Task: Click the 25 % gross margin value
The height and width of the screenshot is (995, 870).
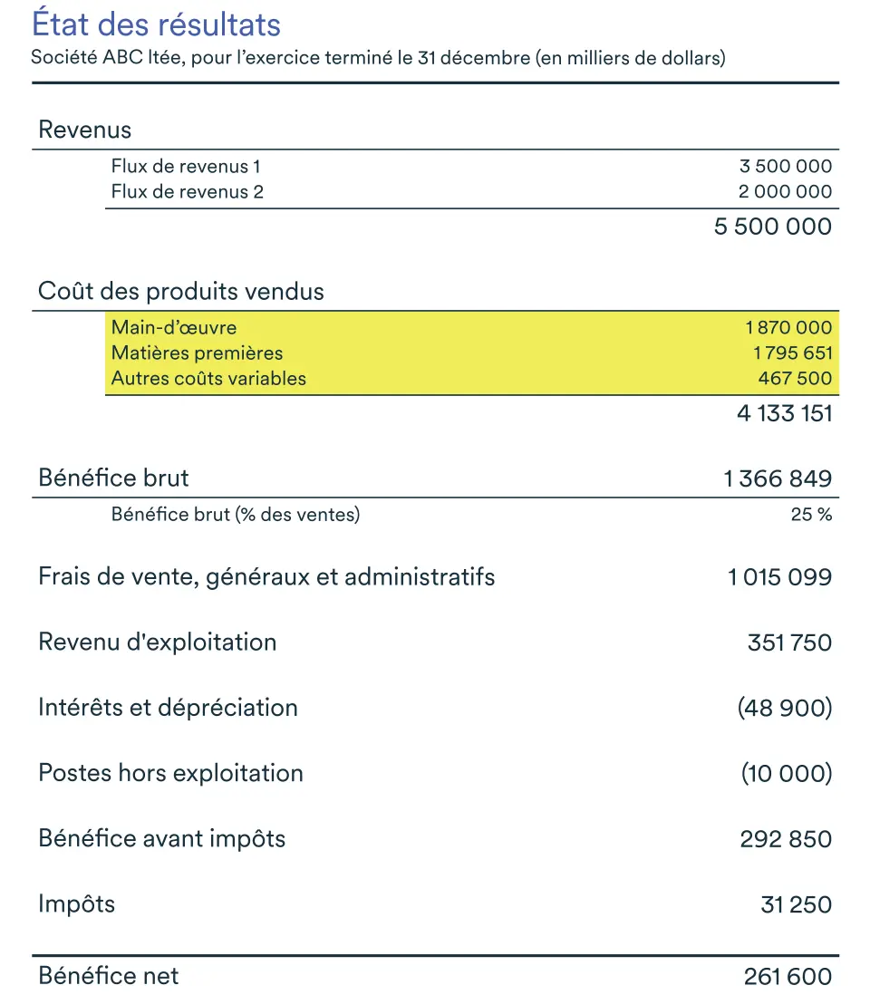Action: pyautogui.click(x=811, y=516)
